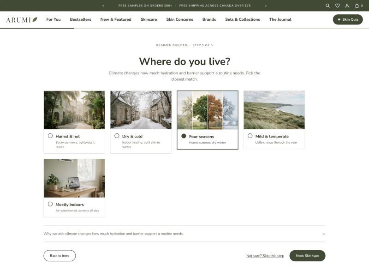Click the Back to intro button
369x277 pixels.
[60, 256]
